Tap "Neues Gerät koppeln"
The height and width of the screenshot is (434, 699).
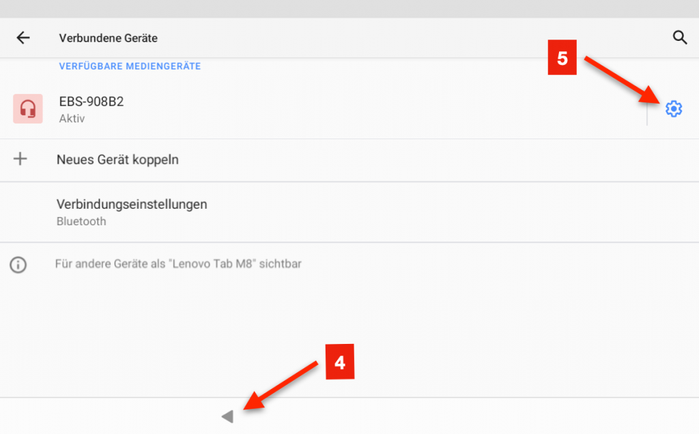pos(117,160)
